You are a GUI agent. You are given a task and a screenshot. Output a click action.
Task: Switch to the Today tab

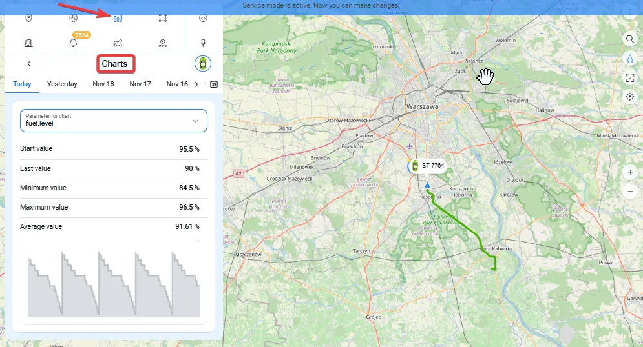22,84
